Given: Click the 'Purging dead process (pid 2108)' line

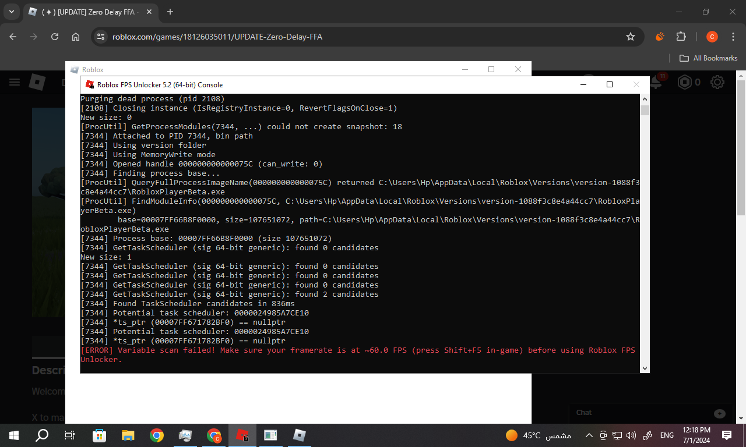Looking at the screenshot, I should 153,99.
